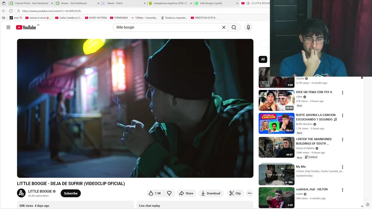Open options for roddribrk, Hali - HILTON
This screenshot has height=209, width=372.
pyautogui.click(x=342, y=190)
